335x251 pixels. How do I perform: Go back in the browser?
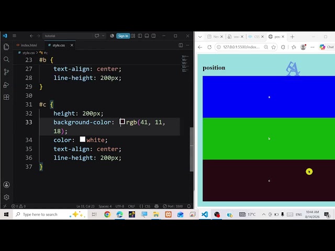(x=200, y=47)
